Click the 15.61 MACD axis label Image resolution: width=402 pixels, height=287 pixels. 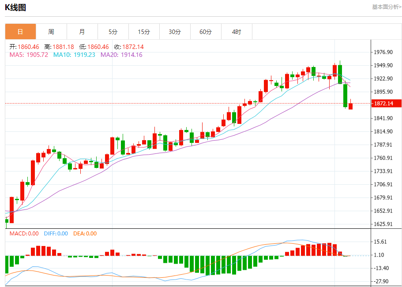[380, 242]
